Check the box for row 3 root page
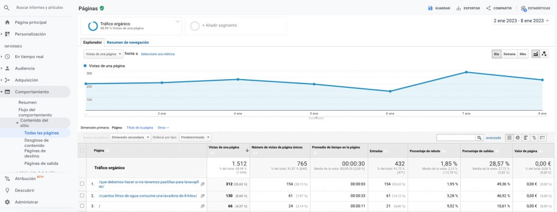Screen dimensions: 557x212 click(x=82, y=206)
